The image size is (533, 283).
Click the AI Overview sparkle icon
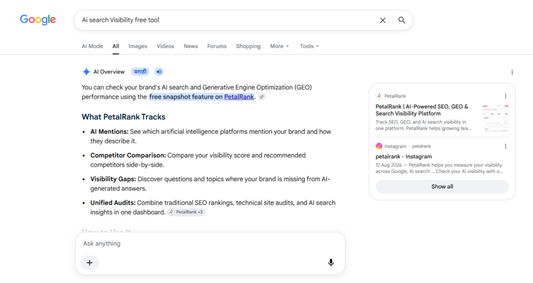86,72
